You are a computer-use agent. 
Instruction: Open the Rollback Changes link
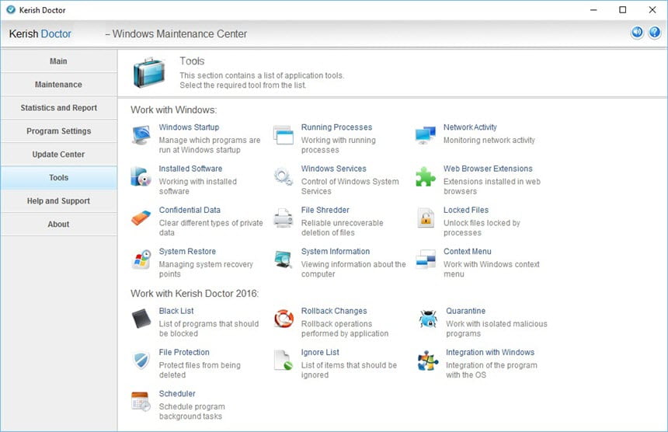334,311
